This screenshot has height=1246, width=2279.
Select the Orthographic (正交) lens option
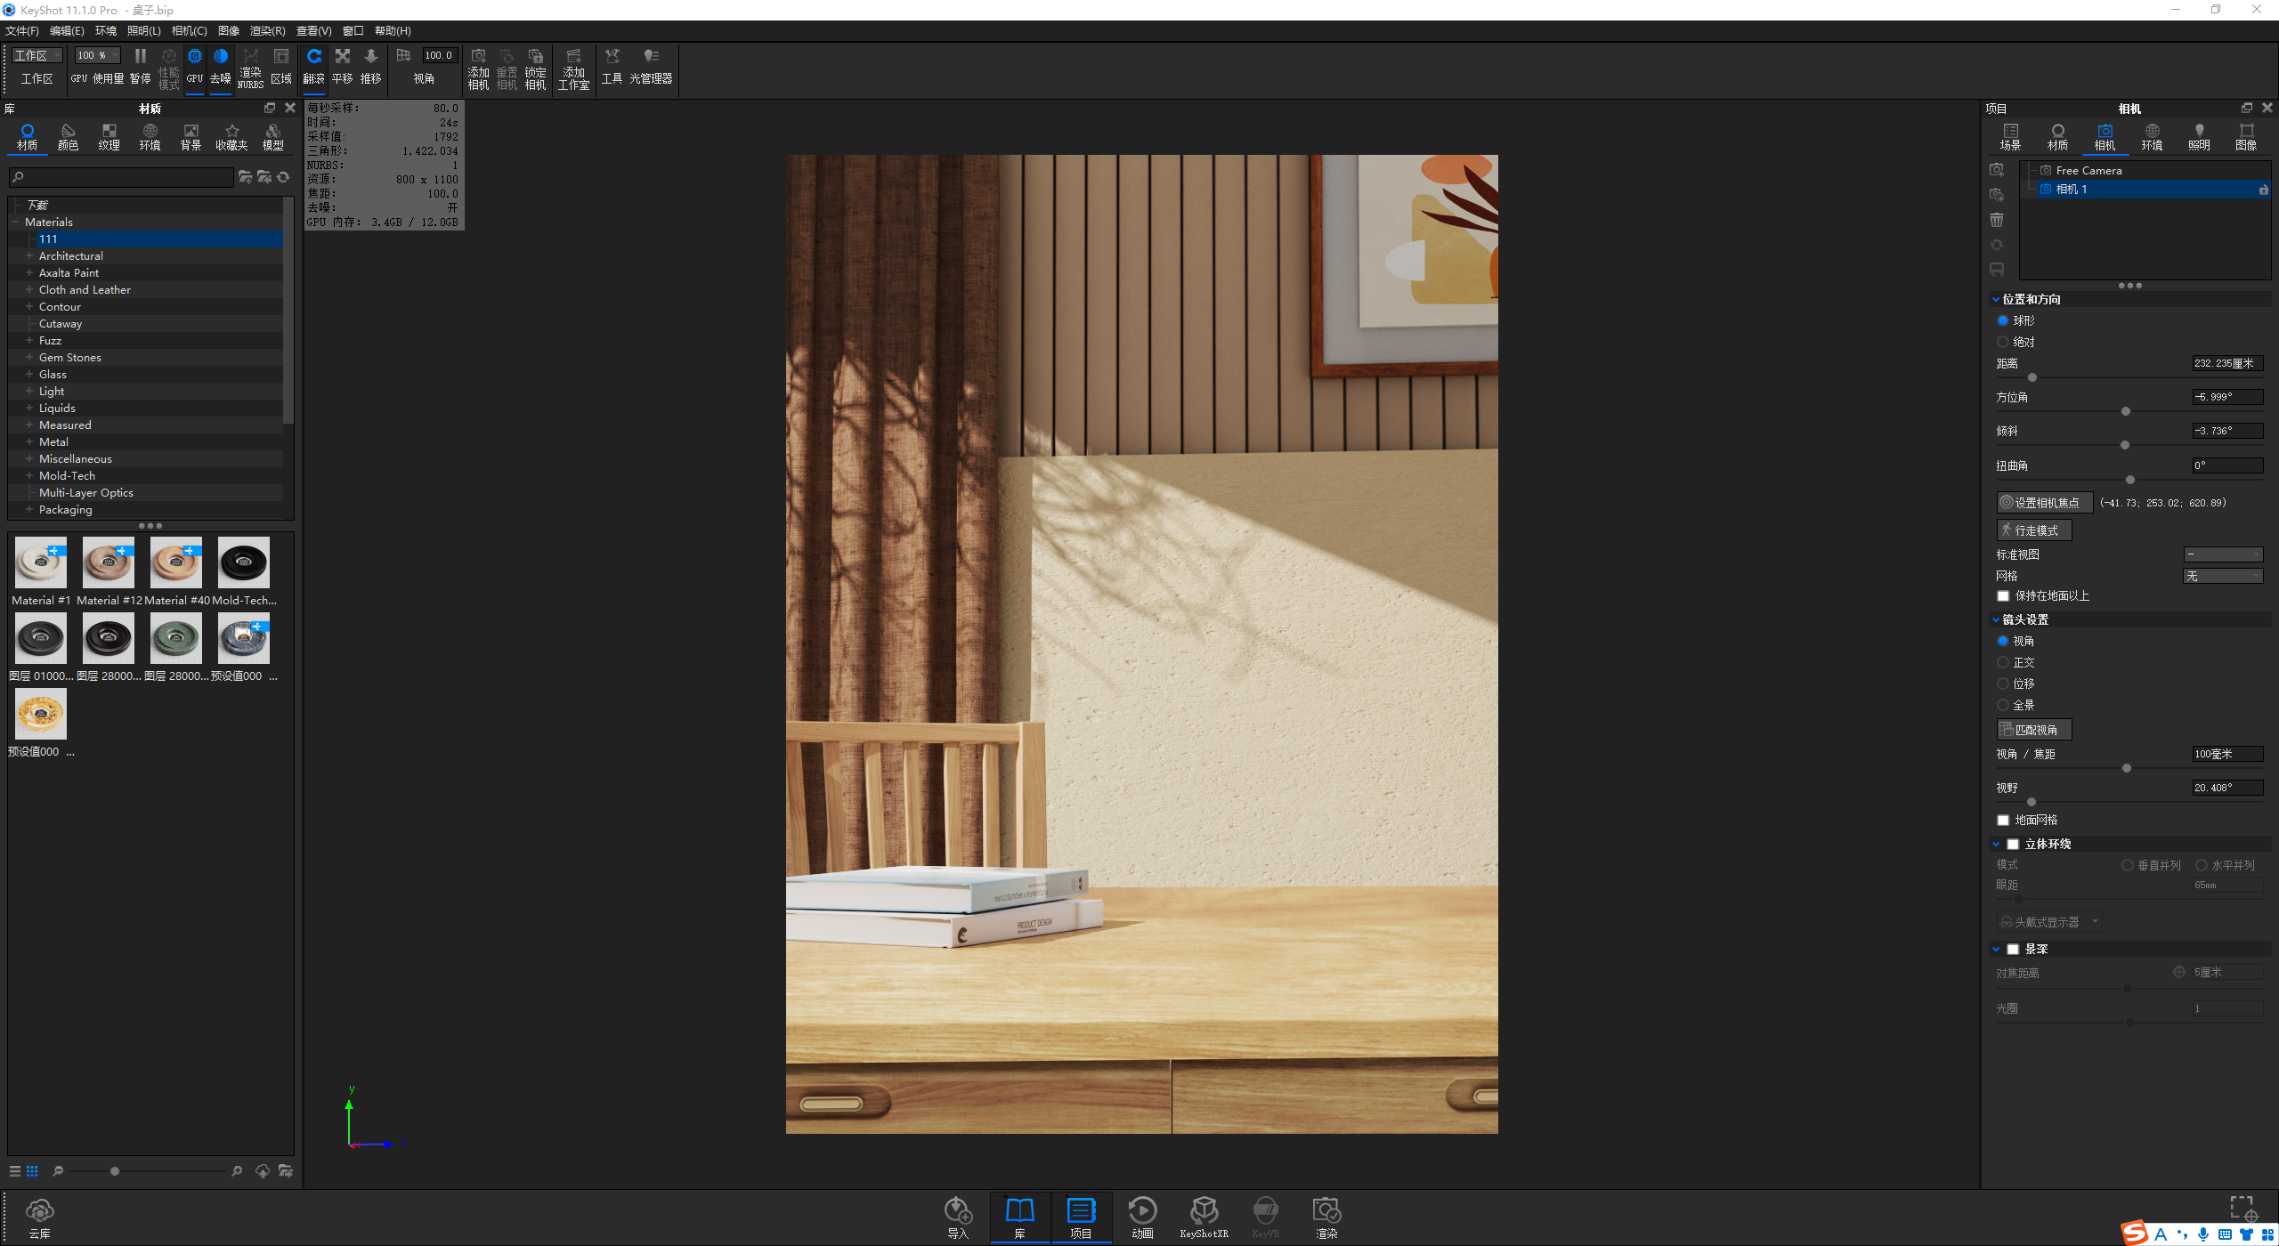coord(2003,662)
